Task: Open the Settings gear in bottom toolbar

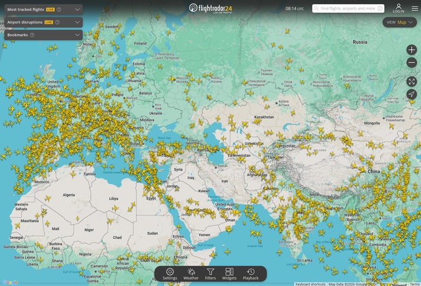Action: point(170,273)
